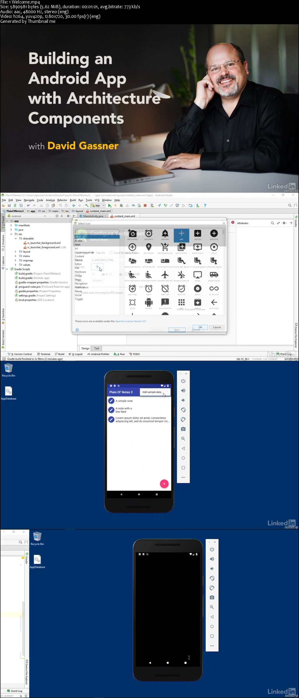
Task: Click OK in the Select Icon dialog
Action: click(x=200, y=327)
